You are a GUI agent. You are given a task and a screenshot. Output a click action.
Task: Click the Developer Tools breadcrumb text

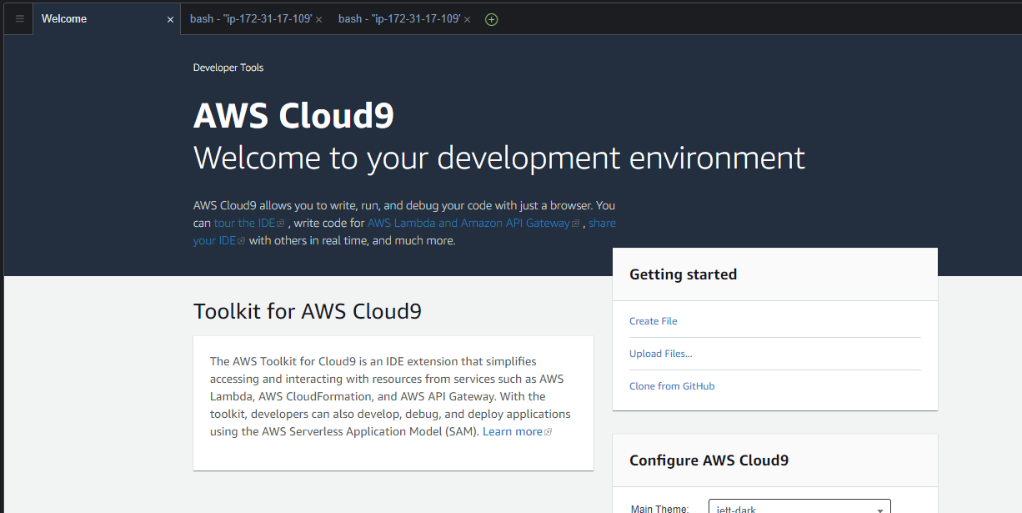coord(228,68)
